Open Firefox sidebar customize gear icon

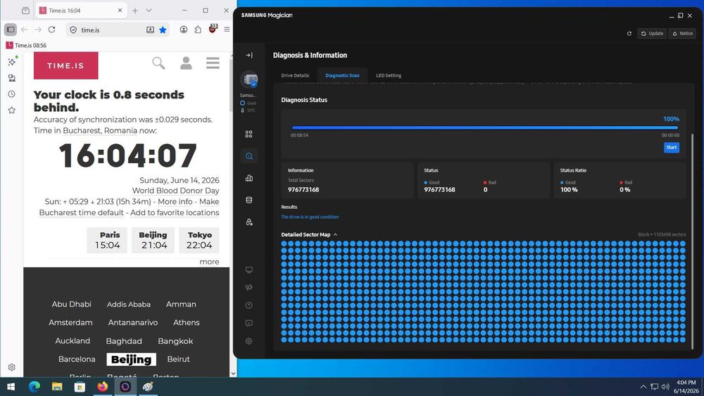[x=12, y=367]
